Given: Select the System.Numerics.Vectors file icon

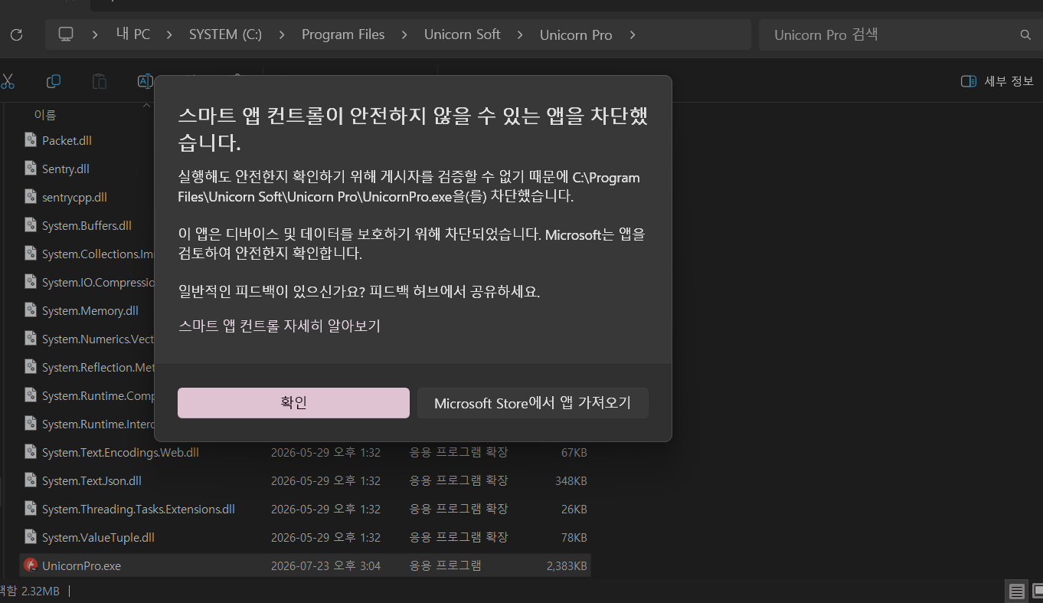Looking at the screenshot, I should click(31, 339).
